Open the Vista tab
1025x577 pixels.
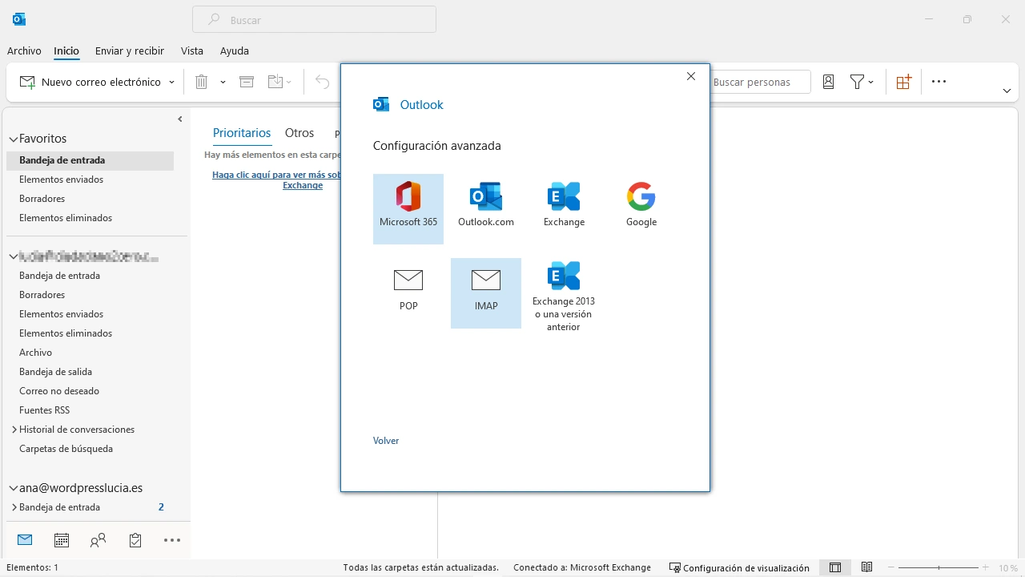click(192, 50)
